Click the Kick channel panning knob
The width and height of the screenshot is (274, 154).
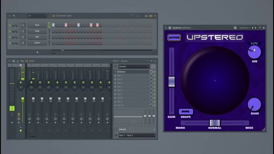point(13,25)
